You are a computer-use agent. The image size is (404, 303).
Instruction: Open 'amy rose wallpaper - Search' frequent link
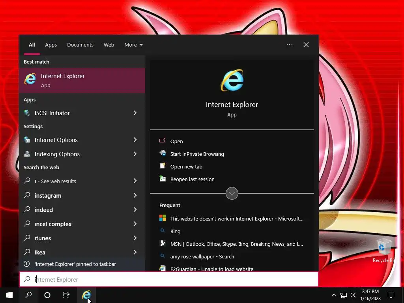pos(202,256)
